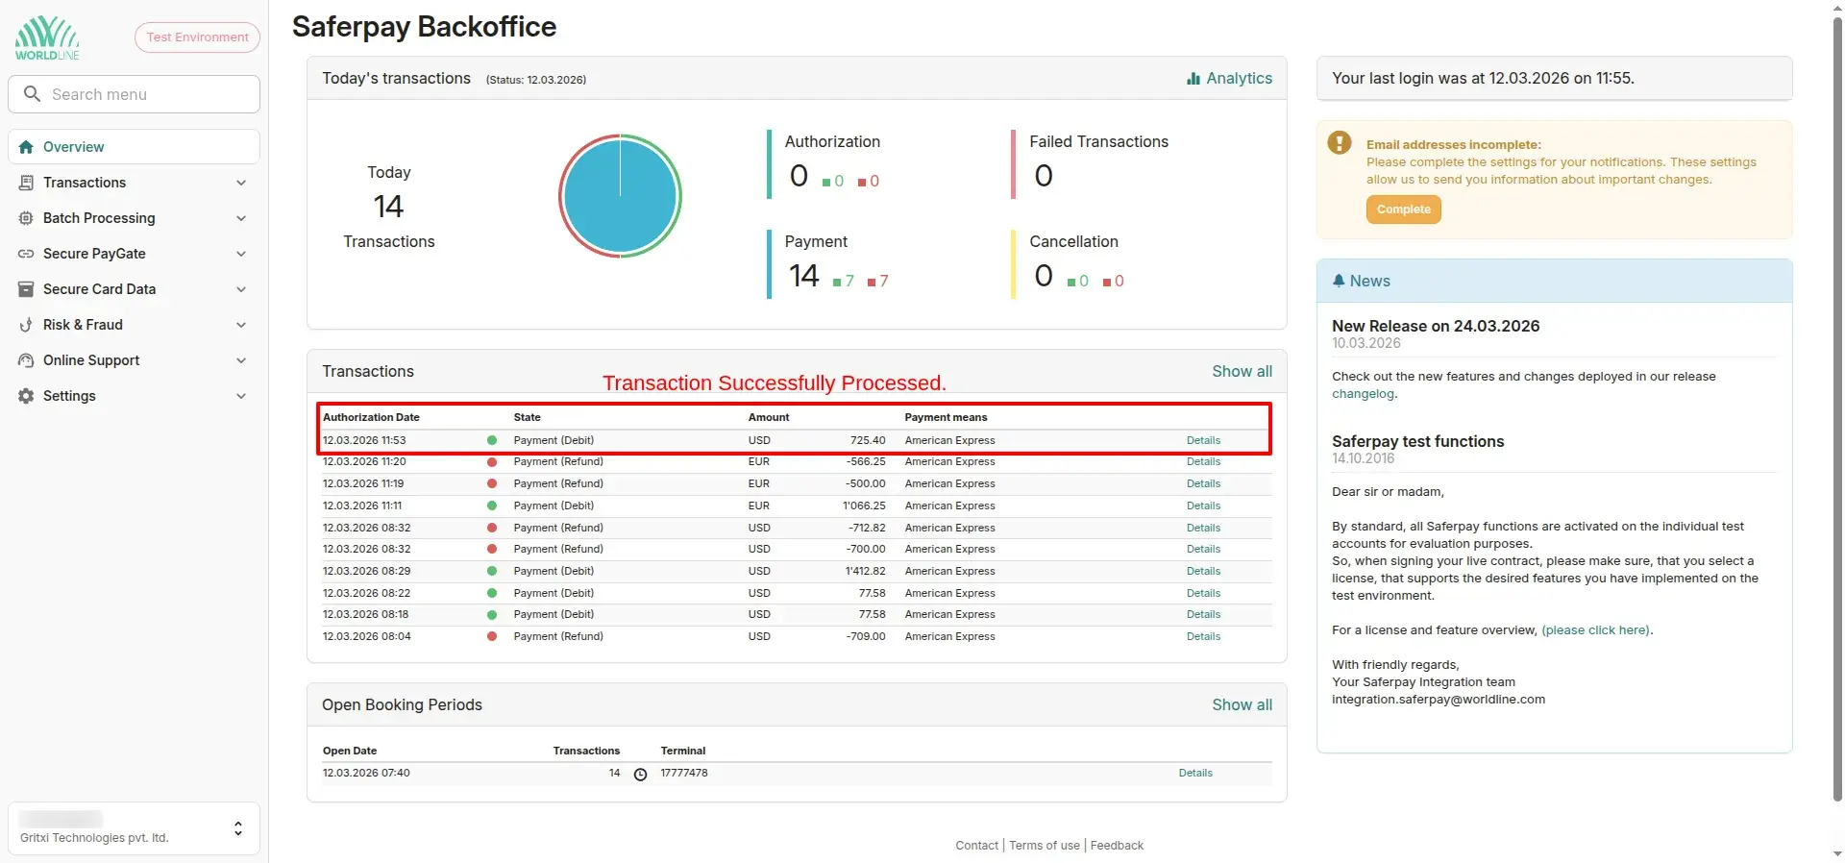This screenshot has height=863, width=1845.
Task: Click the 12.03.2026 08:22 transaction date
Action: click(366, 593)
